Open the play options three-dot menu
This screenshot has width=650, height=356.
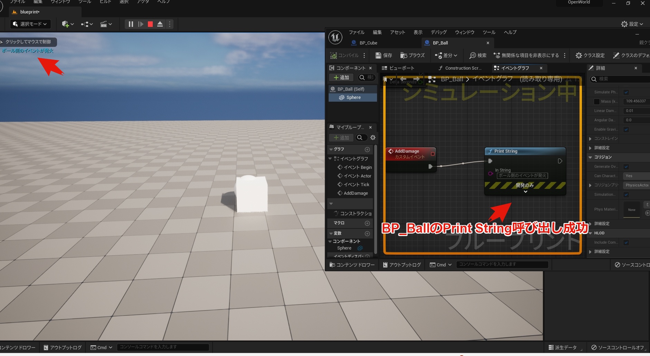(169, 24)
